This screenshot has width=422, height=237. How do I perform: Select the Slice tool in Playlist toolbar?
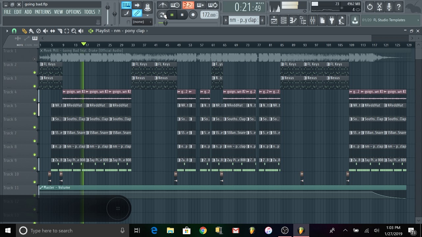click(60, 31)
